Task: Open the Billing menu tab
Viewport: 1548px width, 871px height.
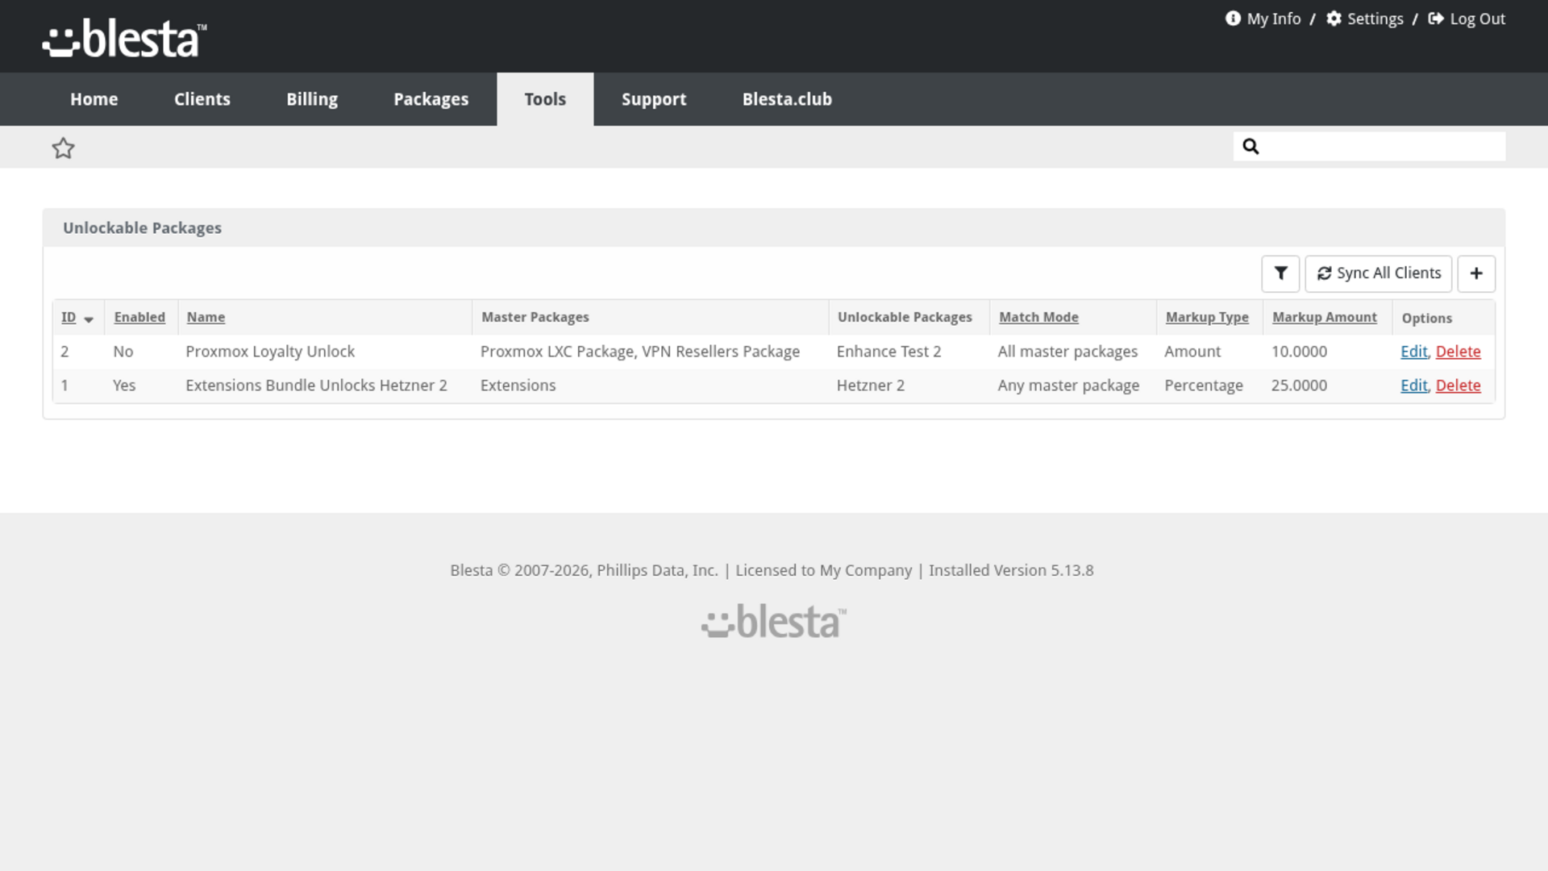Action: pos(312,99)
